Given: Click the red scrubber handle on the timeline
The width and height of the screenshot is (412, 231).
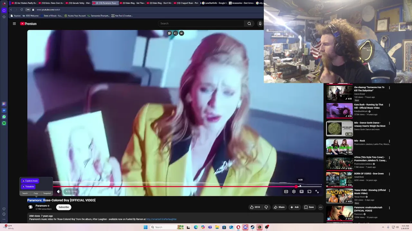Looking at the screenshot, I should pyautogui.click(x=296, y=186).
